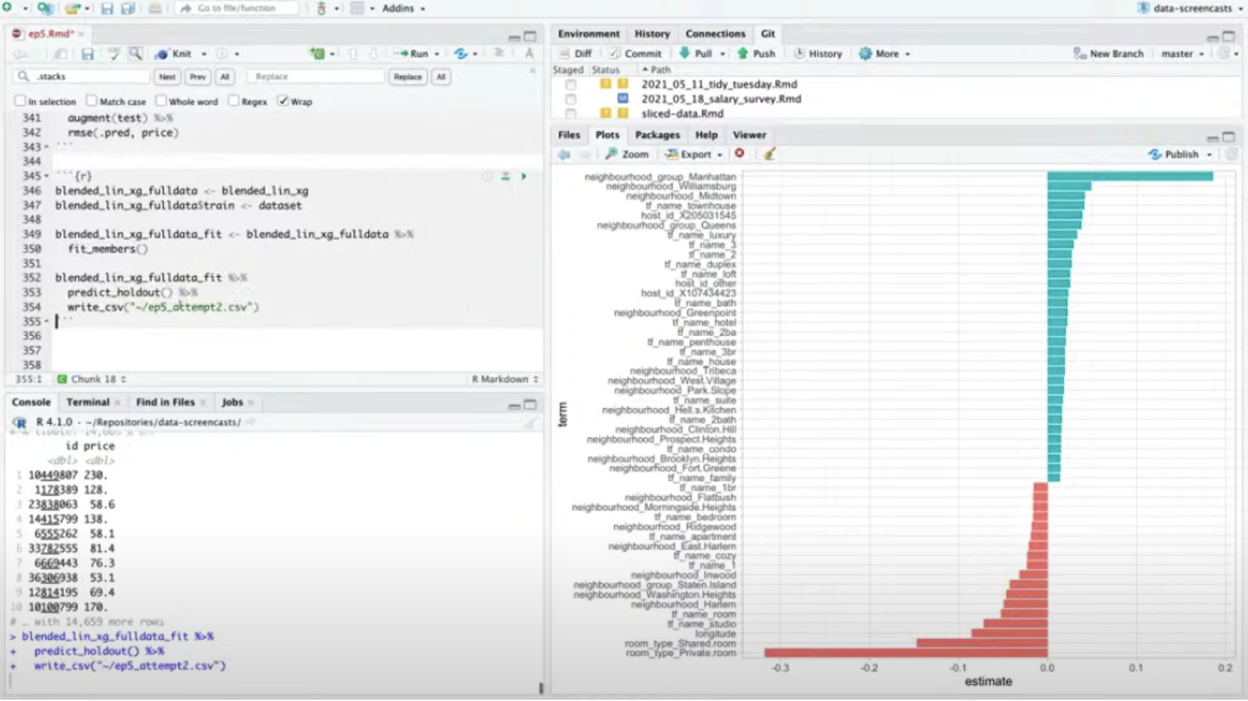Image resolution: width=1248 pixels, height=701 pixels.
Task: Clear all plots with the broom icon
Action: pos(770,154)
